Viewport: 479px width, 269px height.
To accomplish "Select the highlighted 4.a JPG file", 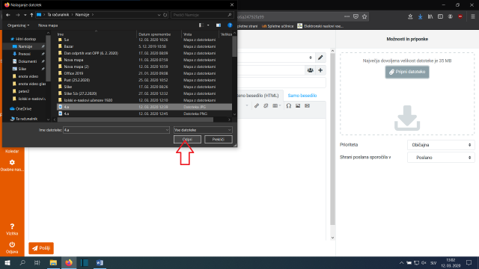I will [x=144, y=107].
